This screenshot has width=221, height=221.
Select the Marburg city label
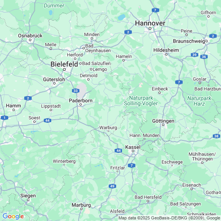(81, 205)
